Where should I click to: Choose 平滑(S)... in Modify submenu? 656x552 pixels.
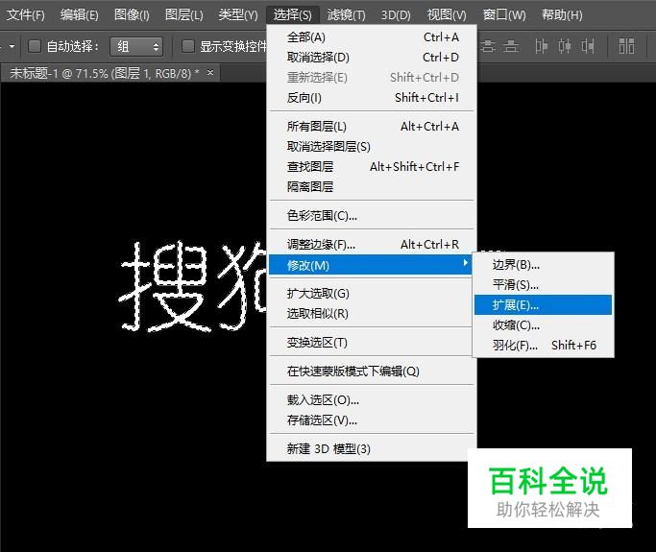pyautogui.click(x=543, y=285)
